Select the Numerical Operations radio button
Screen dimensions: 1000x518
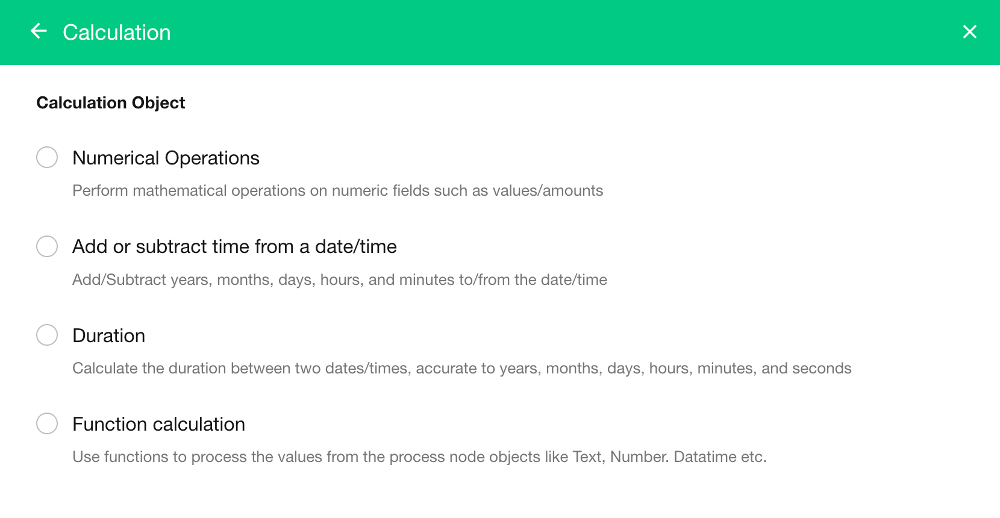point(47,157)
